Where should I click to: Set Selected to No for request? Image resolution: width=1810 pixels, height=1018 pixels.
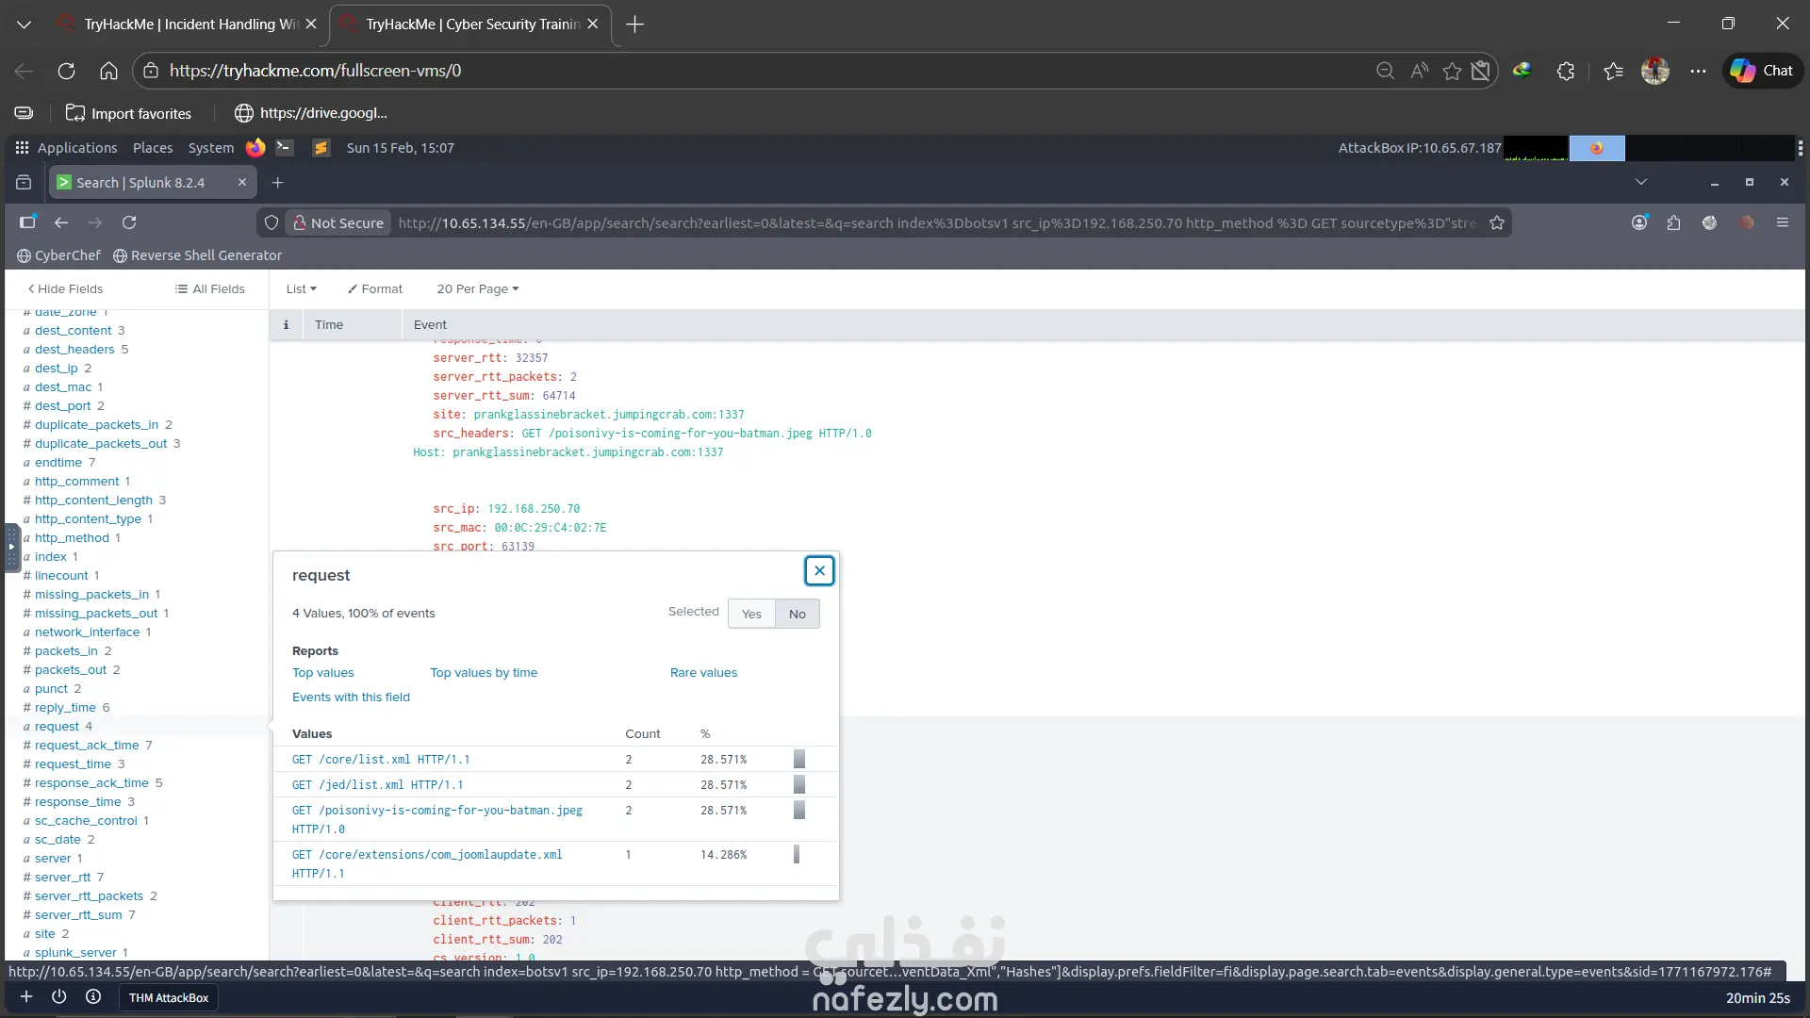(x=797, y=614)
